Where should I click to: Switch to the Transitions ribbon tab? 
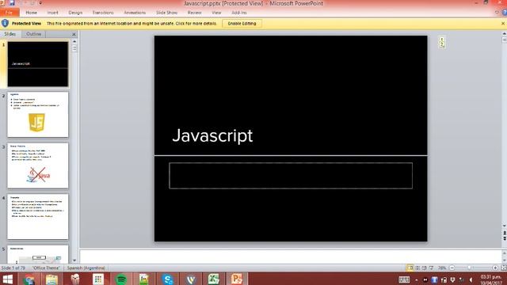point(103,13)
